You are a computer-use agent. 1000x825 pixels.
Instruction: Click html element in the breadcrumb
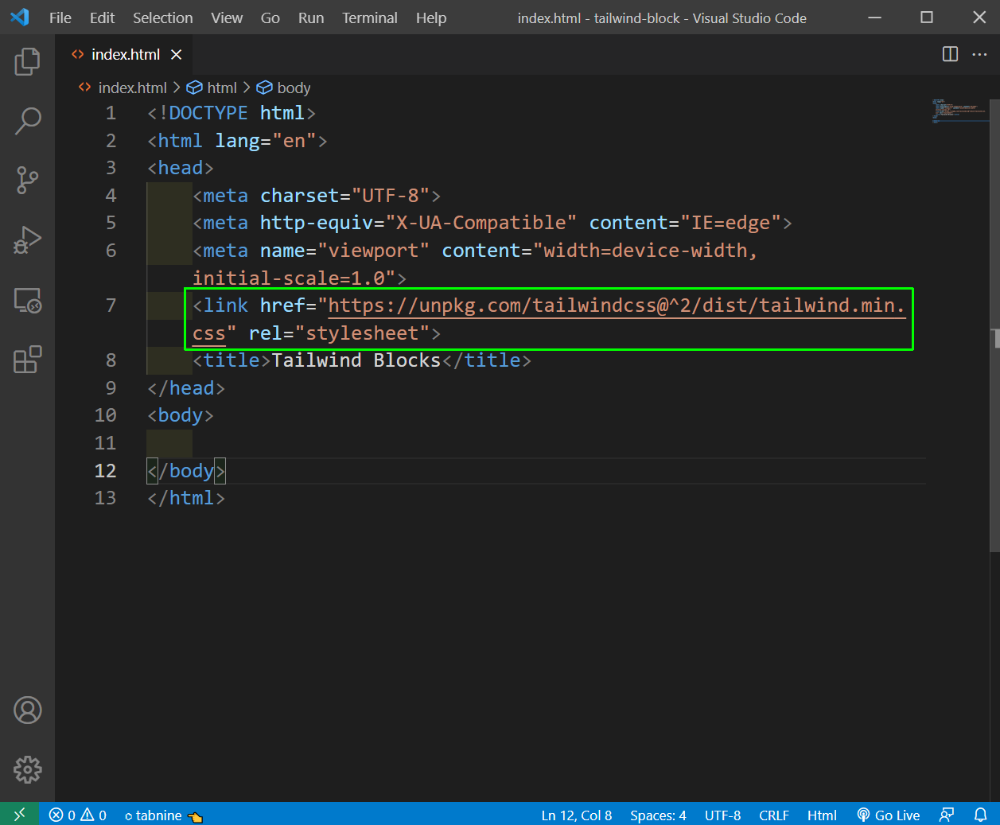coord(212,88)
